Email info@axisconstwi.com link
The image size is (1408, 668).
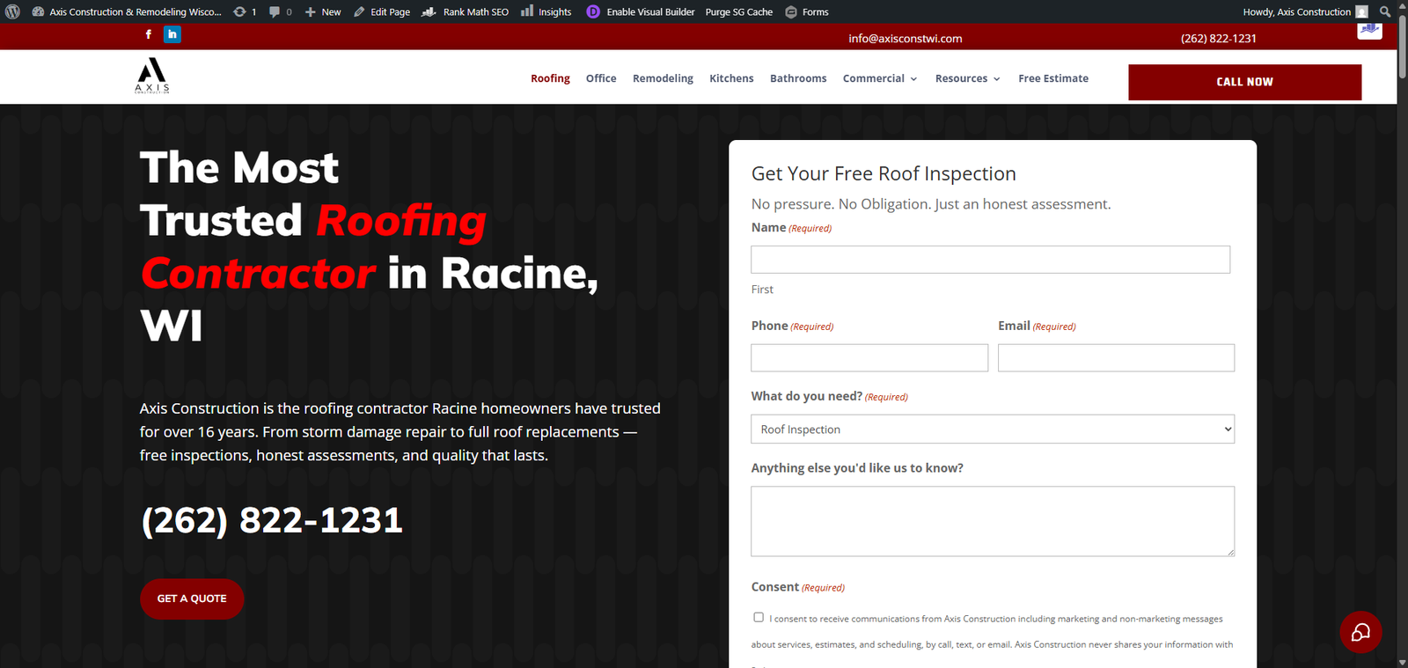[x=905, y=38]
